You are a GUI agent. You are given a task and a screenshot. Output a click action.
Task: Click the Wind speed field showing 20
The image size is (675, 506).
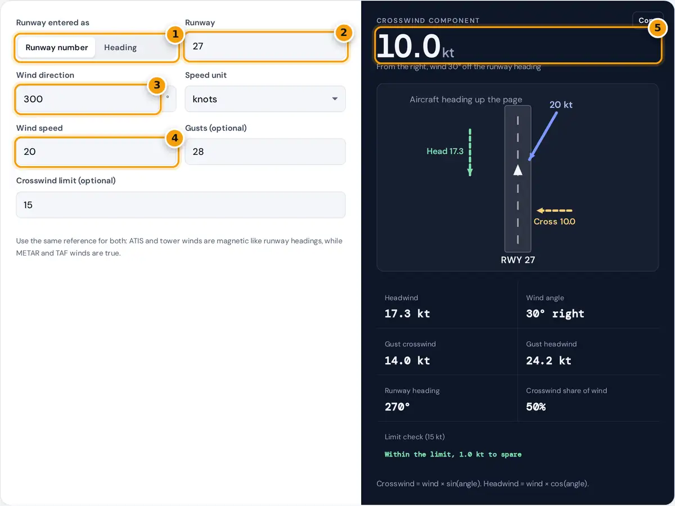click(96, 152)
